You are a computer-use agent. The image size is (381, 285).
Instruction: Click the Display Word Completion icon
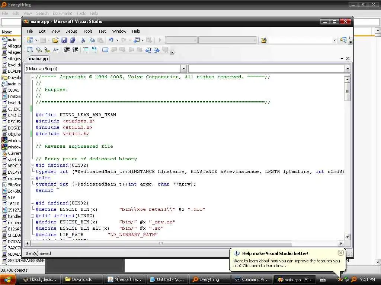(56, 50)
